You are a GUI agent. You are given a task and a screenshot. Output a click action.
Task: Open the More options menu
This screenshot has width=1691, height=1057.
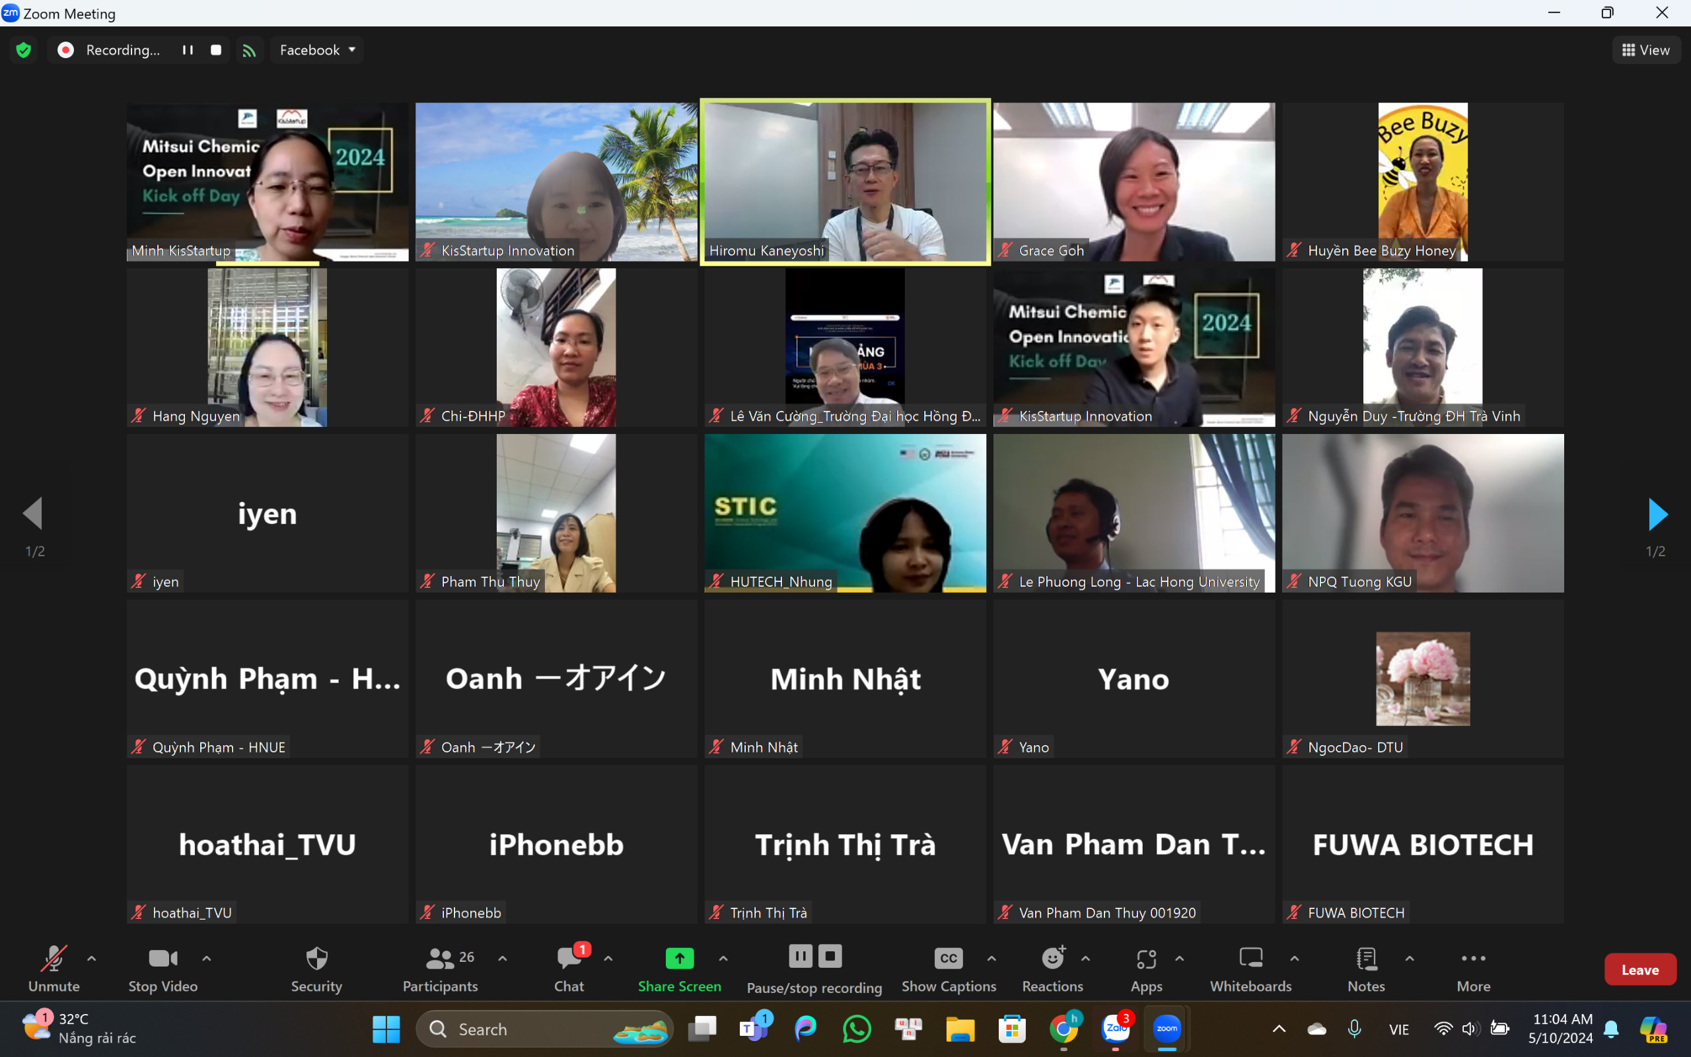point(1473,968)
